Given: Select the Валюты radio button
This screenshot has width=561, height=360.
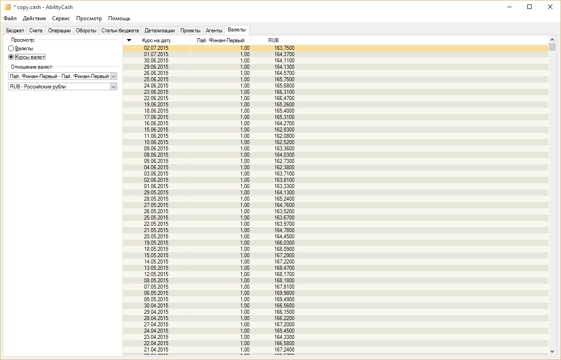Looking at the screenshot, I should [11, 48].
